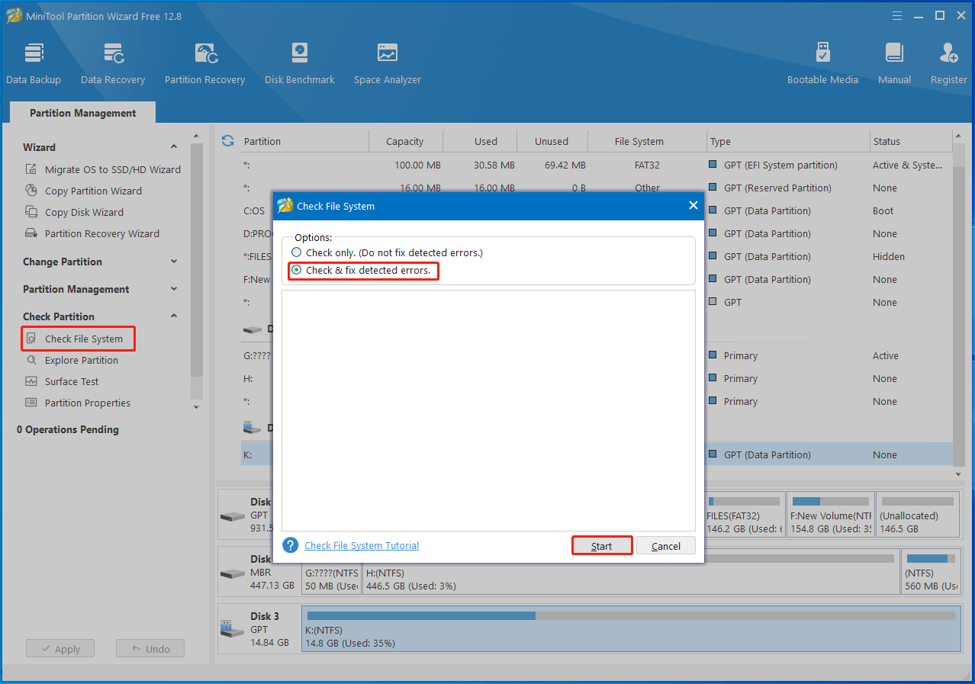Run Disk Benchmark
Image resolution: width=975 pixels, height=684 pixels.
(x=300, y=63)
